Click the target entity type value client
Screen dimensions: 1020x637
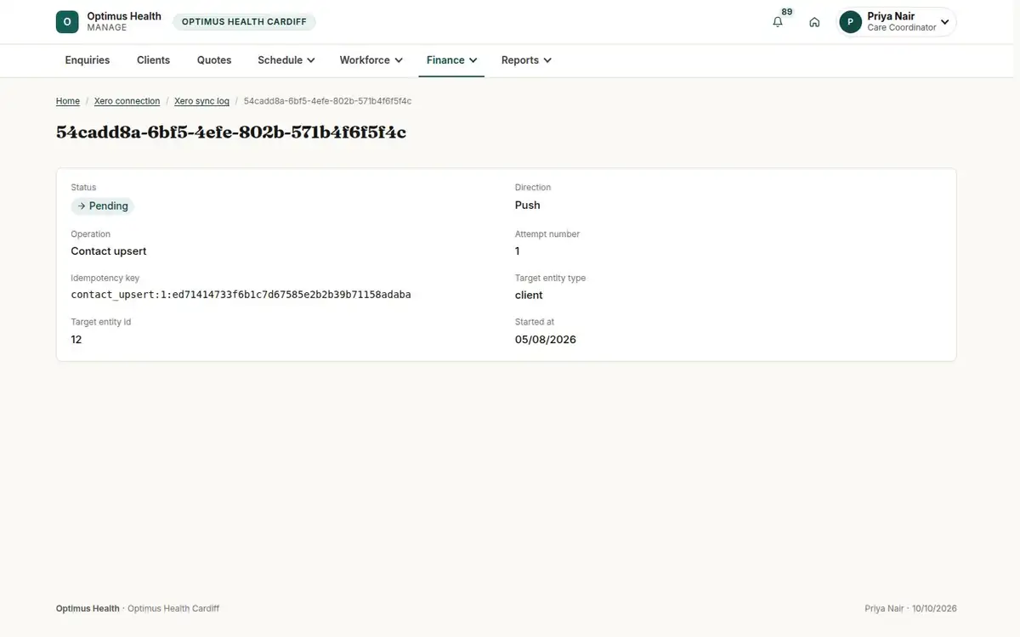coord(529,296)
